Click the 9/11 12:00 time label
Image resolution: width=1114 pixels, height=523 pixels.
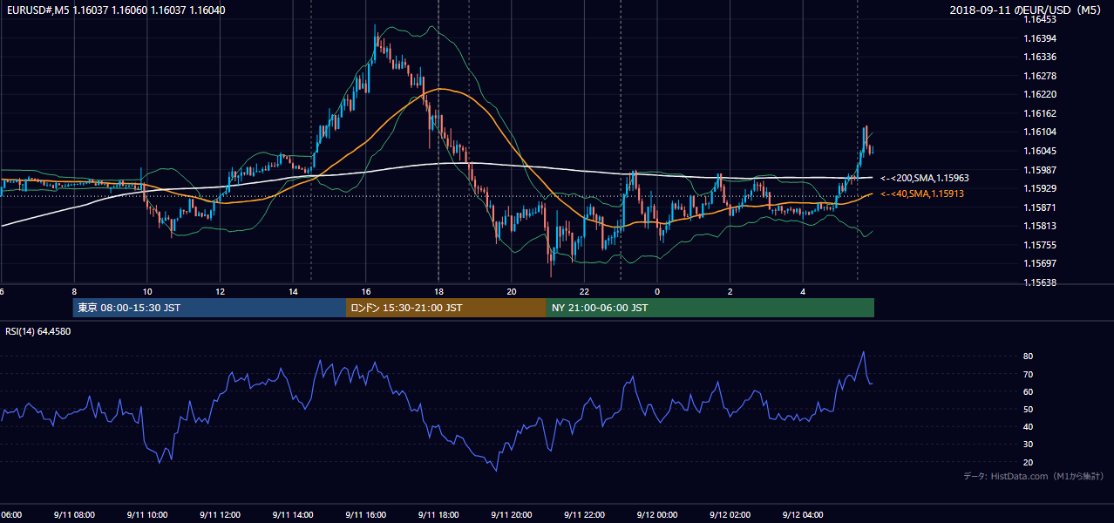point(221,515)
